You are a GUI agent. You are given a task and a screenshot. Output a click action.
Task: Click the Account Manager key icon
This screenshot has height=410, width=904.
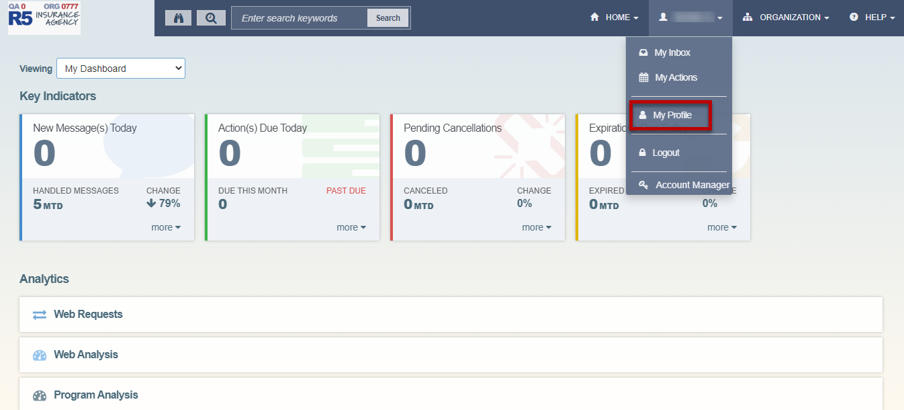643,185
